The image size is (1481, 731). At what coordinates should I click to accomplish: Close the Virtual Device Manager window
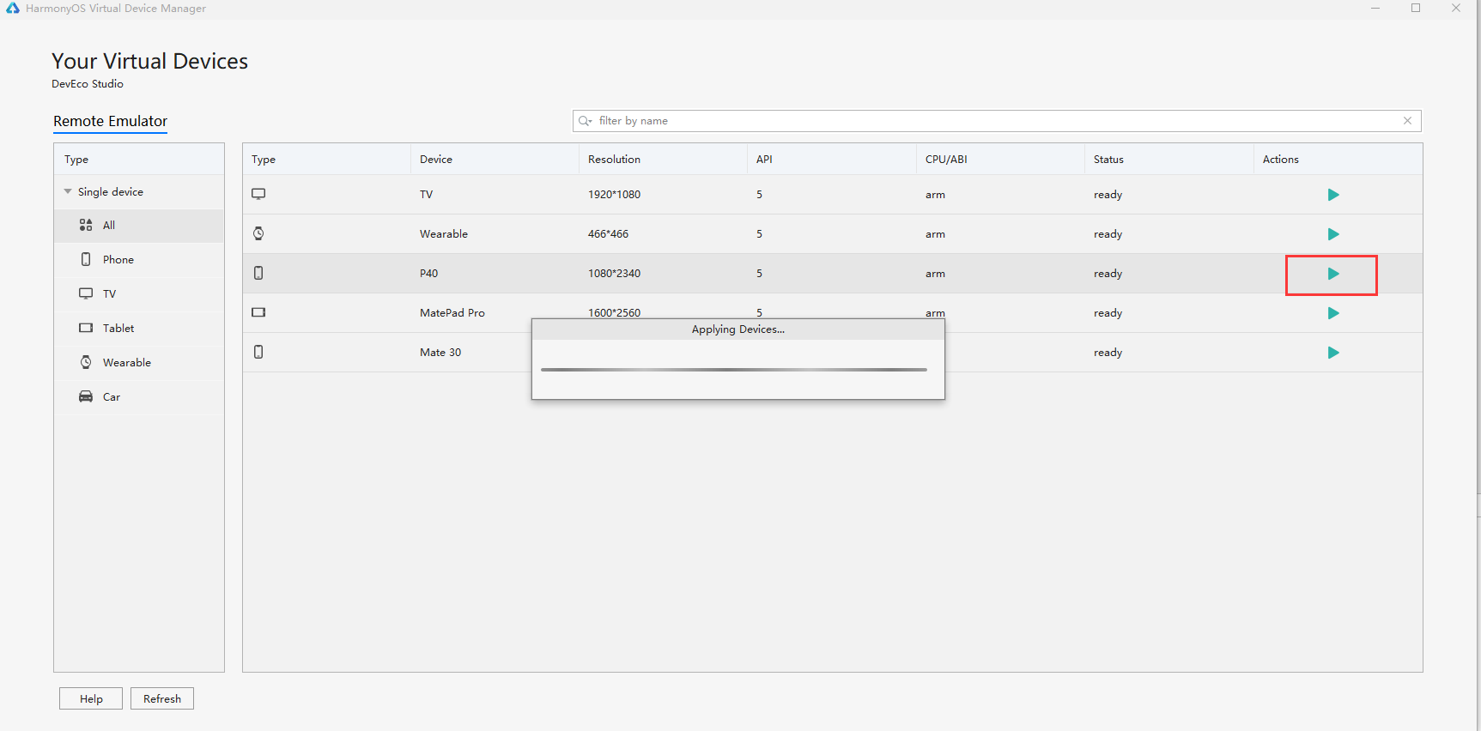point(1456,8)
